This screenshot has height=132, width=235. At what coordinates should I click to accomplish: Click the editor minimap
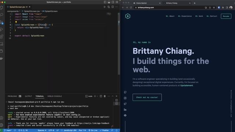(x=109, y=14)
